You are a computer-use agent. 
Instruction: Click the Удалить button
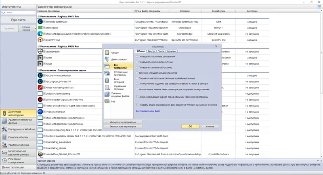(x=18, y=20)
